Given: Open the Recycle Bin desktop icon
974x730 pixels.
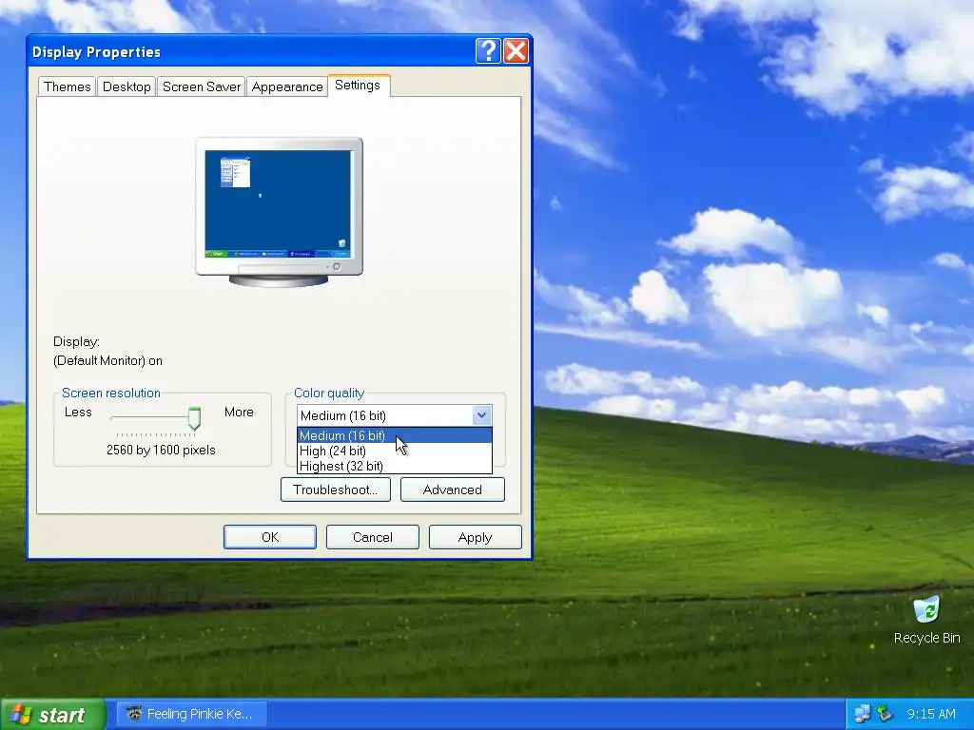Looking at the screenshot, I should click(926, 619).
